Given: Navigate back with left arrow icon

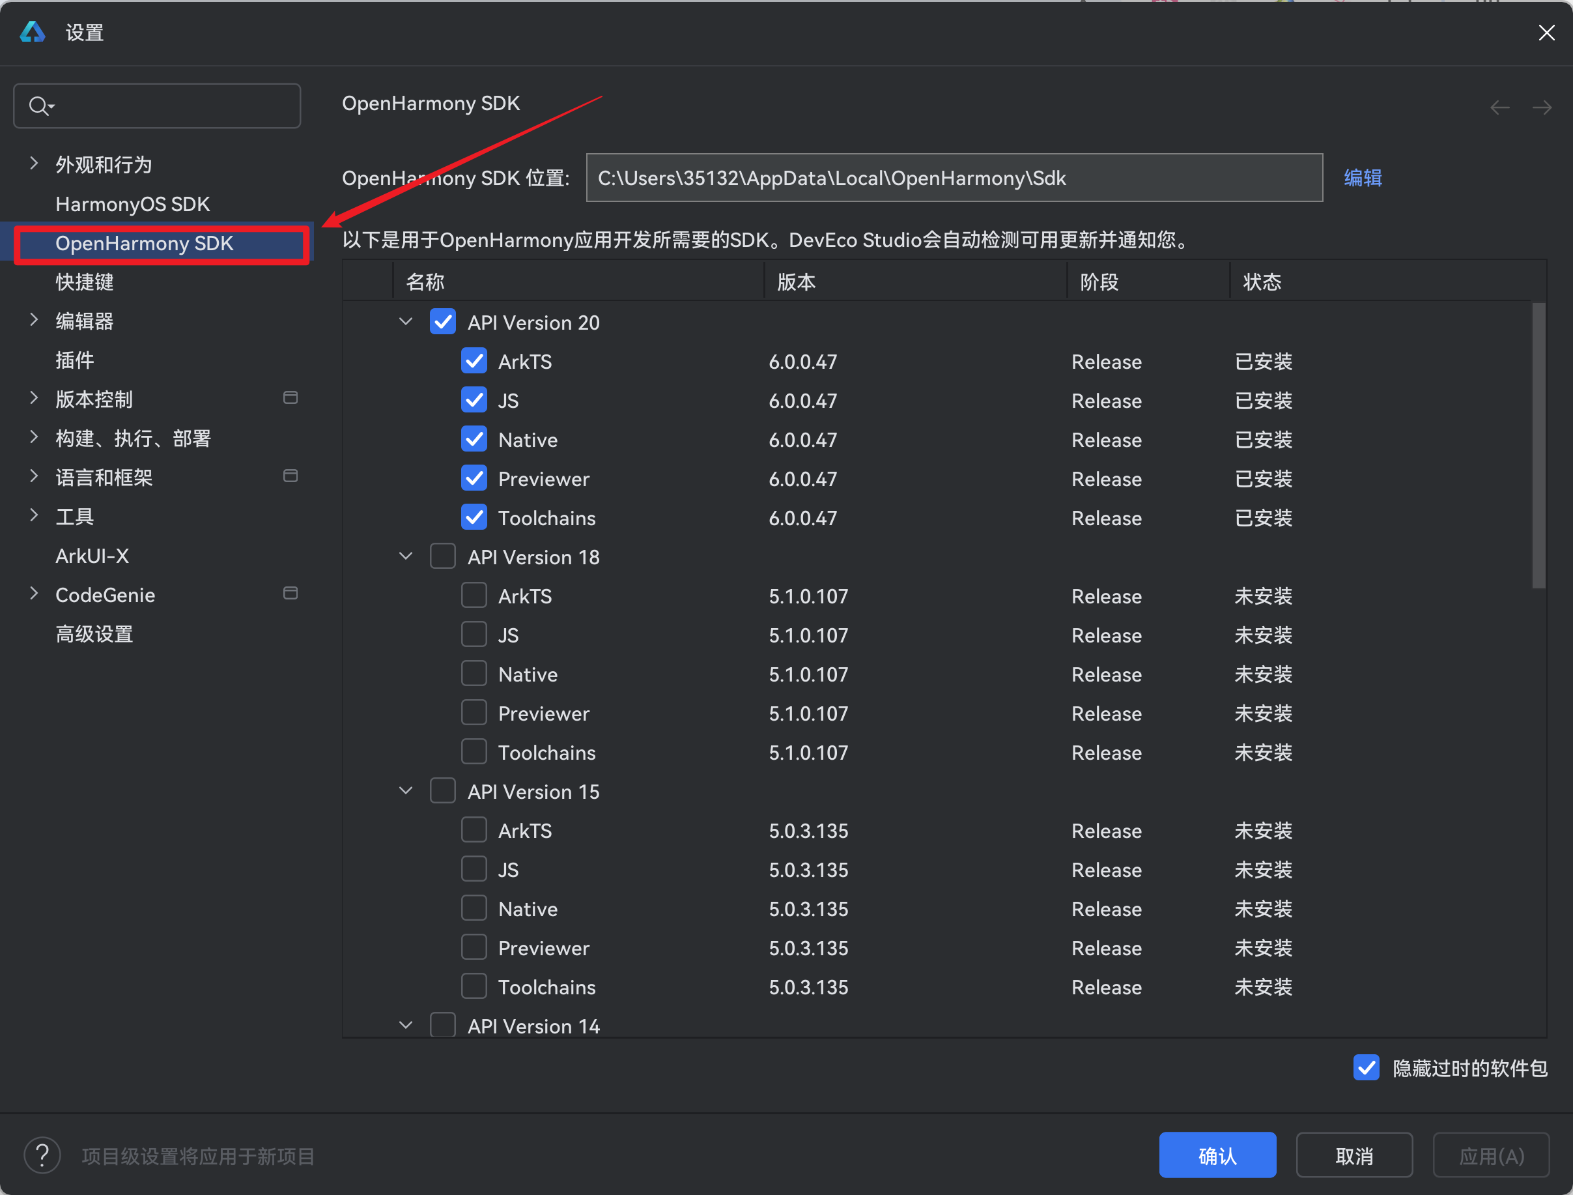Looking at the screenshot, I should (x=1500, y=108).
